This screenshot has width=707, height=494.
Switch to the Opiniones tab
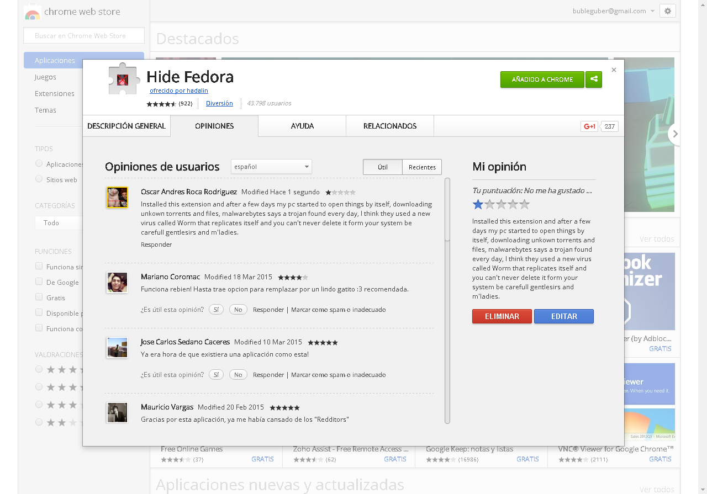[x=214, y=126]
